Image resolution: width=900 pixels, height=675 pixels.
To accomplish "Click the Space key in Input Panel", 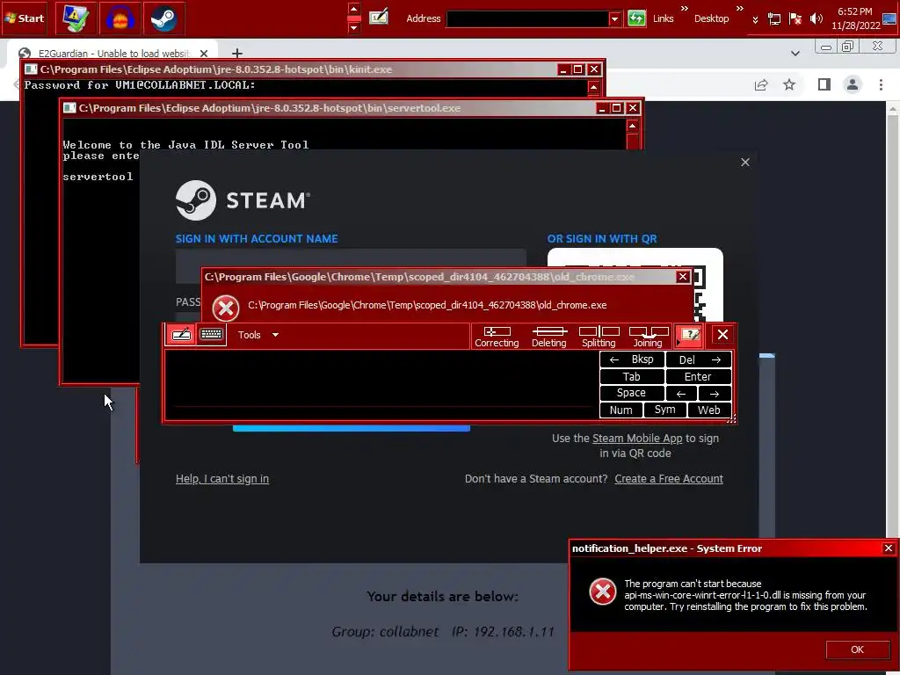I will pos(632,393).
